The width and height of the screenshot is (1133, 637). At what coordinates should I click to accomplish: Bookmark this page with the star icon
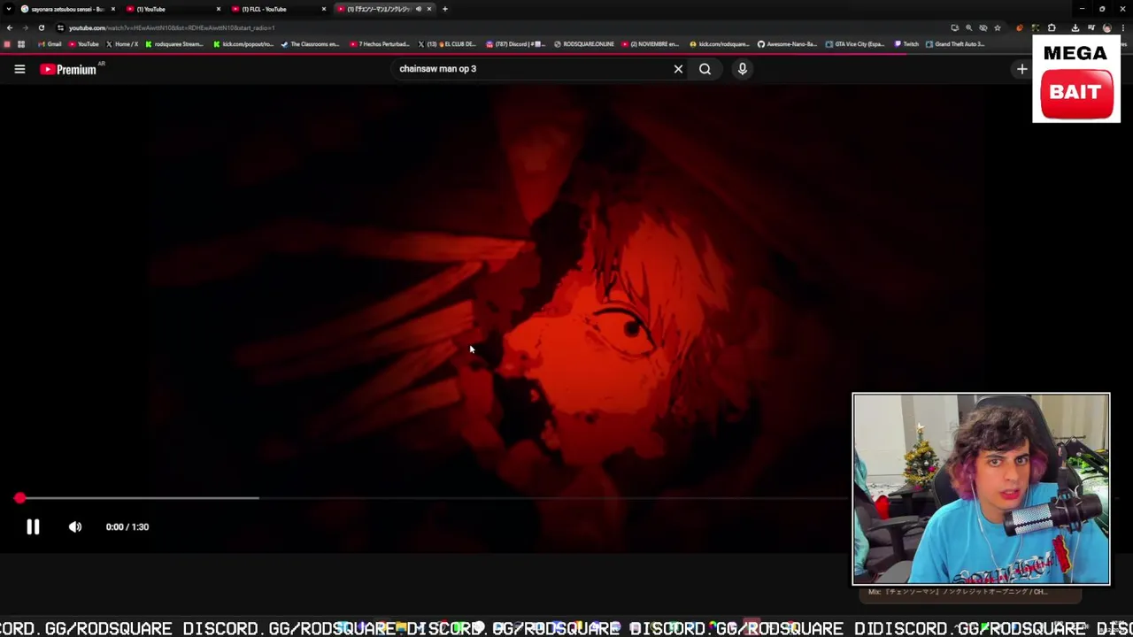point(998,27)
